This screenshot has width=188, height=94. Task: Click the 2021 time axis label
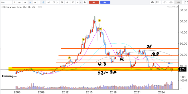point(137,92)
